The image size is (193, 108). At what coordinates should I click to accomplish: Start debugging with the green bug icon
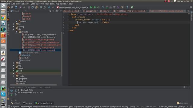[x=94, y=7]
